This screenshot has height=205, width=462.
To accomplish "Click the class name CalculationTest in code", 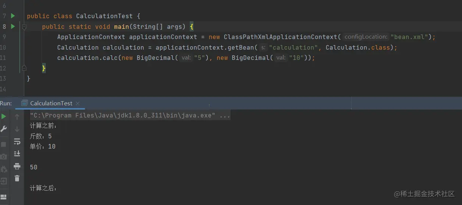I will coord(105,16).
